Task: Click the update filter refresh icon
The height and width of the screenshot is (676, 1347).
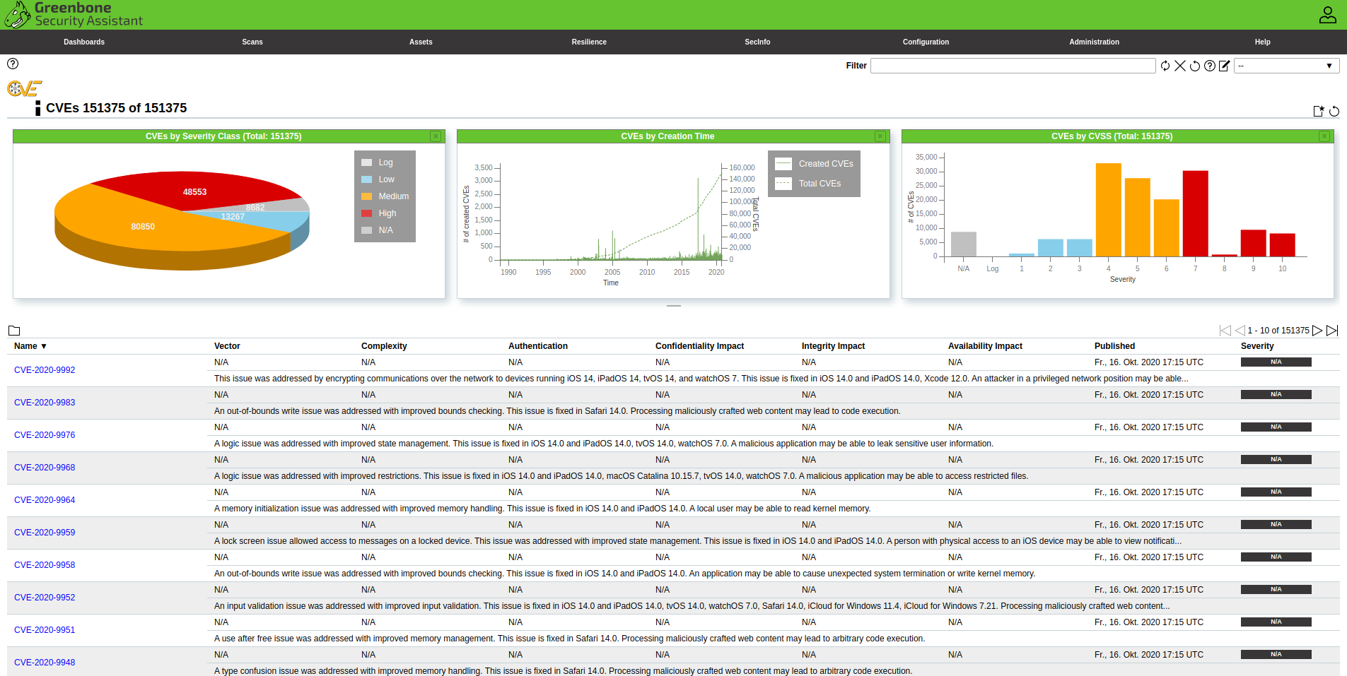Action: pyautogui.click(x=1165, y=66)
